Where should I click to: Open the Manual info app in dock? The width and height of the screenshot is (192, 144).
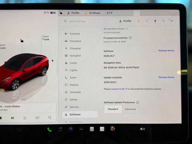click(91, 129)
